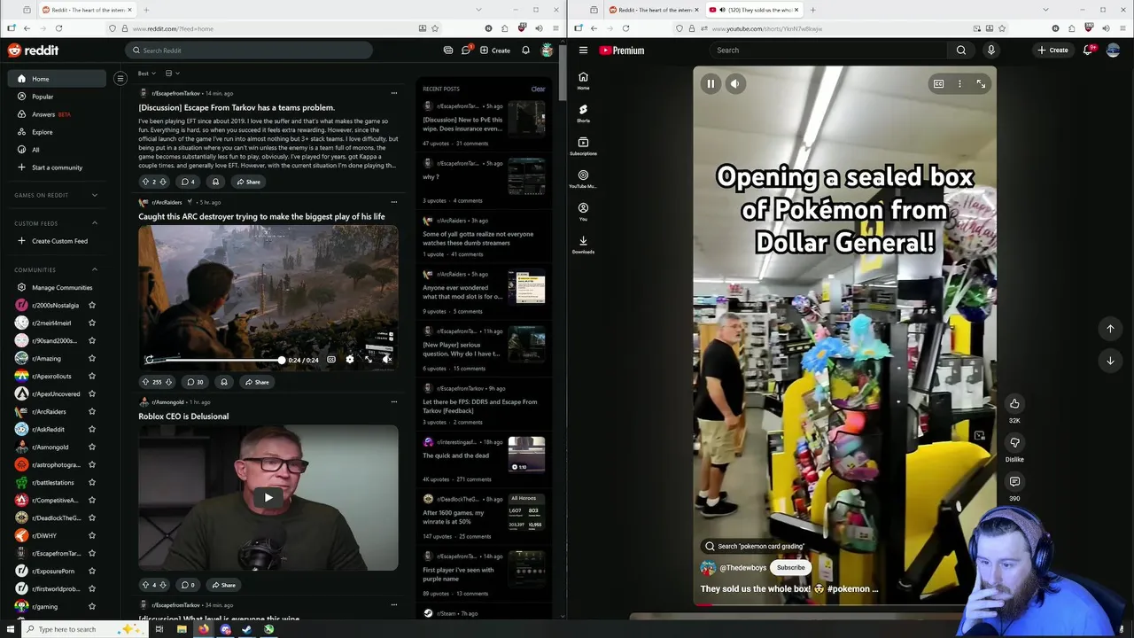Toggle star on r/2000sNostalgia
1134x638 pixels.
click(91, 305)
